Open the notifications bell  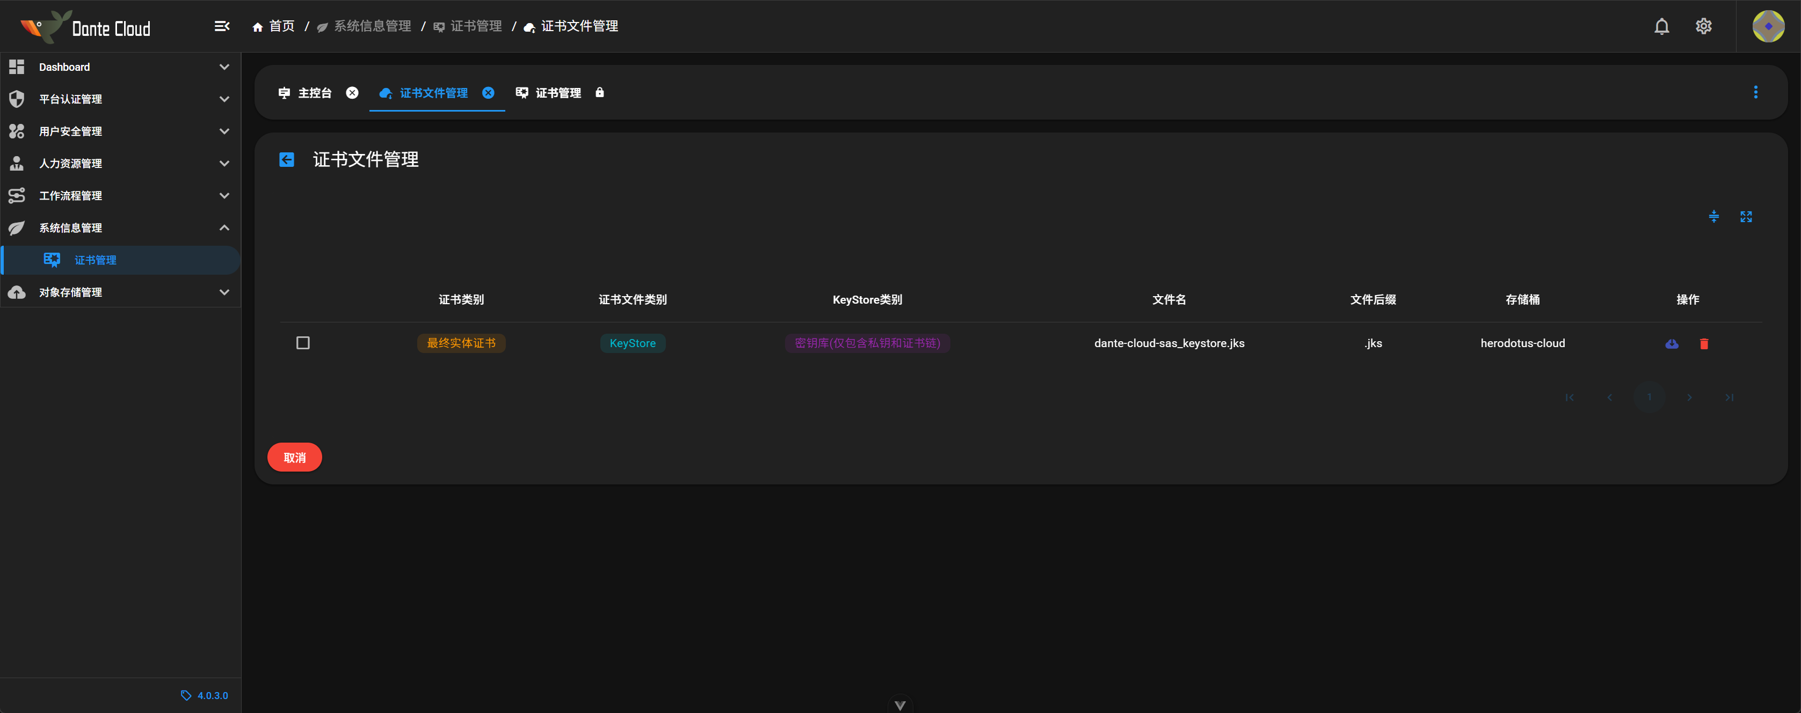click(1661, 26)
